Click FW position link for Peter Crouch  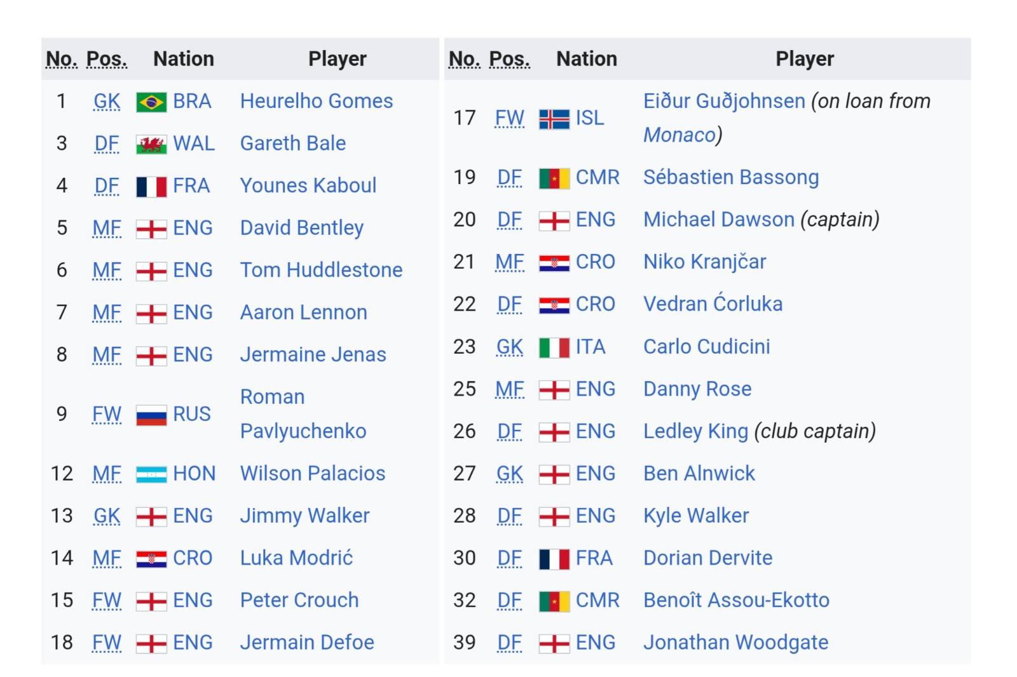pyautogui.click(x=107, y=600)
